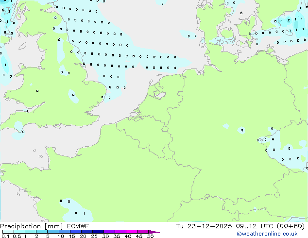308x238 pixels.
Task: Click the date text '23-12-2025'
Action: [x=209, y=226]
